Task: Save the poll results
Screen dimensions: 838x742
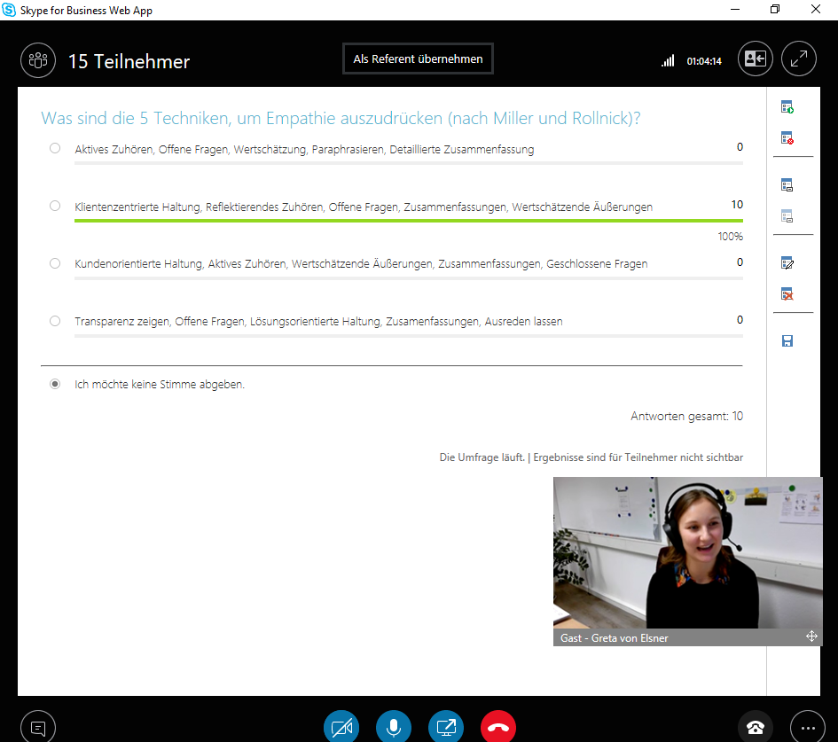Action: point(787,340)
